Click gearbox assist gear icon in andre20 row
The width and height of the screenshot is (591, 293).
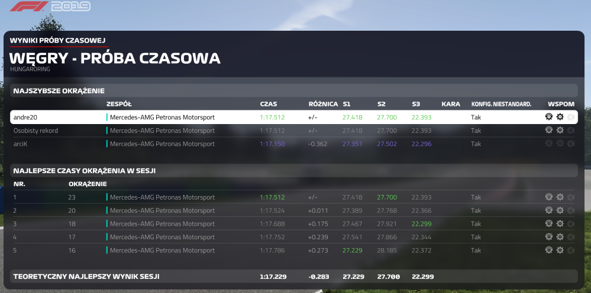(560, 117)
